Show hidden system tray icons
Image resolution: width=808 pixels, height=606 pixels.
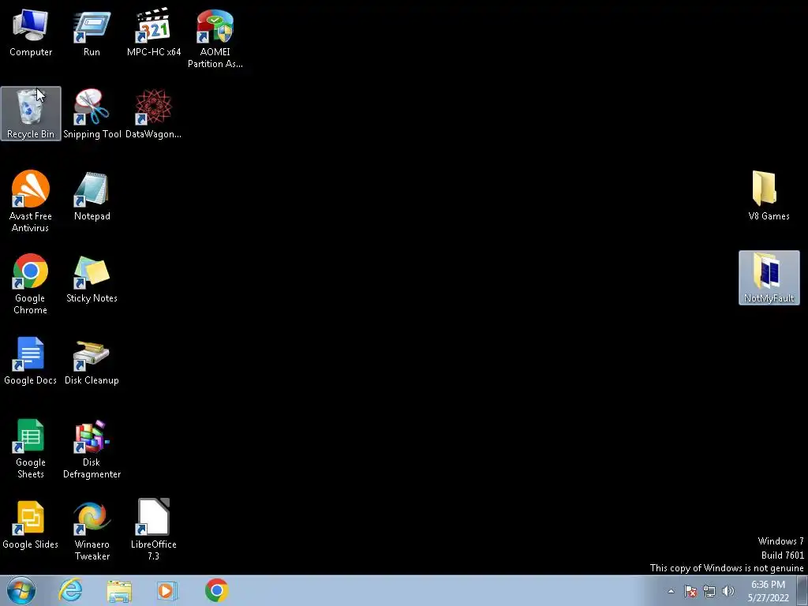coord(671,591)
